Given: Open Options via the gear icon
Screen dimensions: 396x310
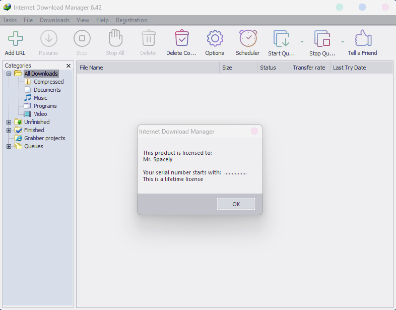Looking at the screenshot, I should [215, 38].
